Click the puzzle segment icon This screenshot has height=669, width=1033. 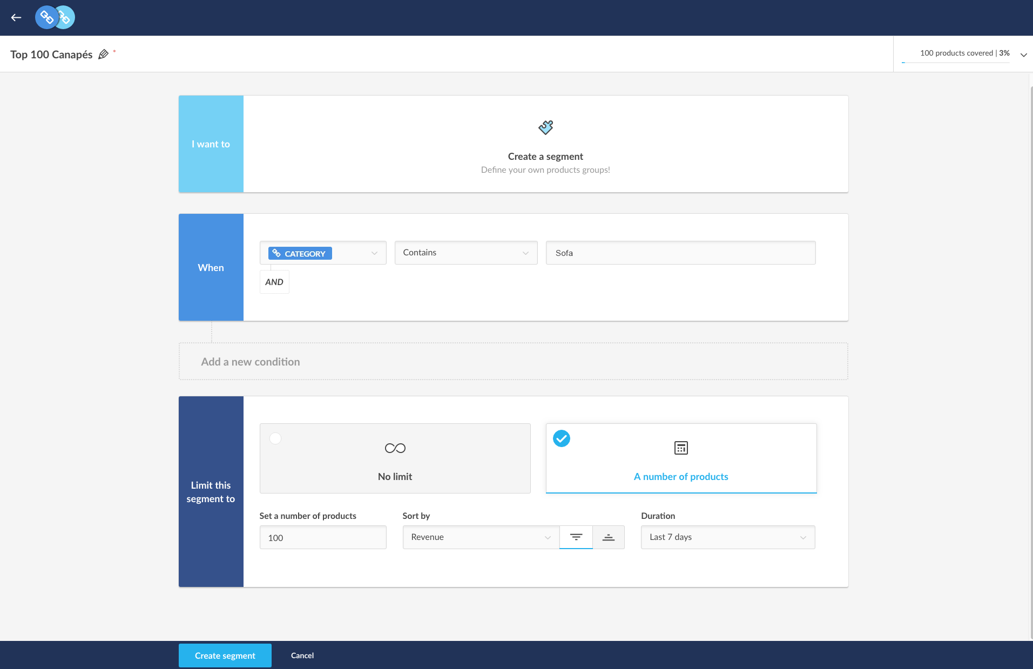[x=545, y=127]
